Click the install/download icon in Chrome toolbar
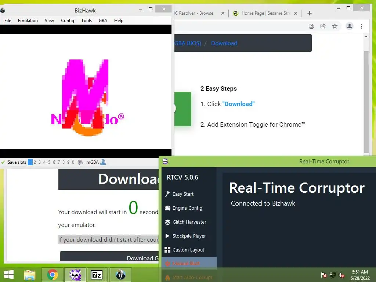 311,26
